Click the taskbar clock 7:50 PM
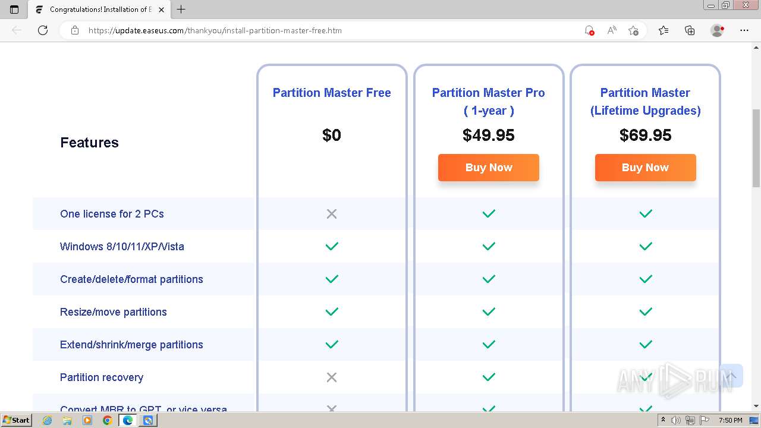761x428 pixels. tap(731, 420)
